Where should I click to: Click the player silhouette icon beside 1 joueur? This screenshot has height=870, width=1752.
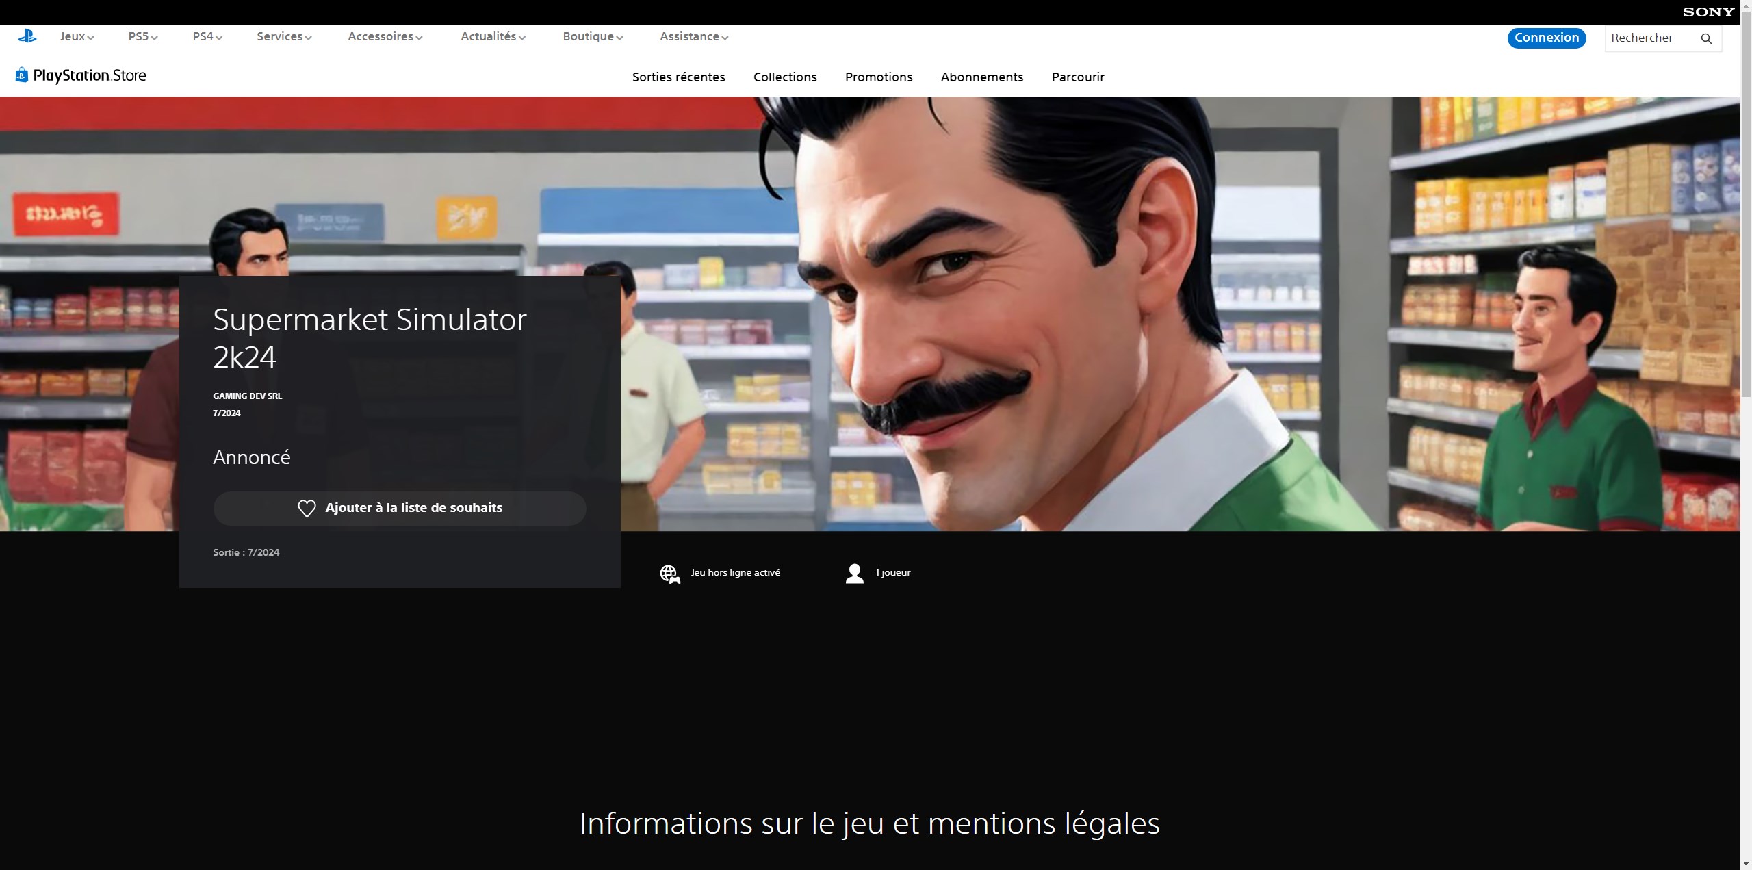pos(854,572)
